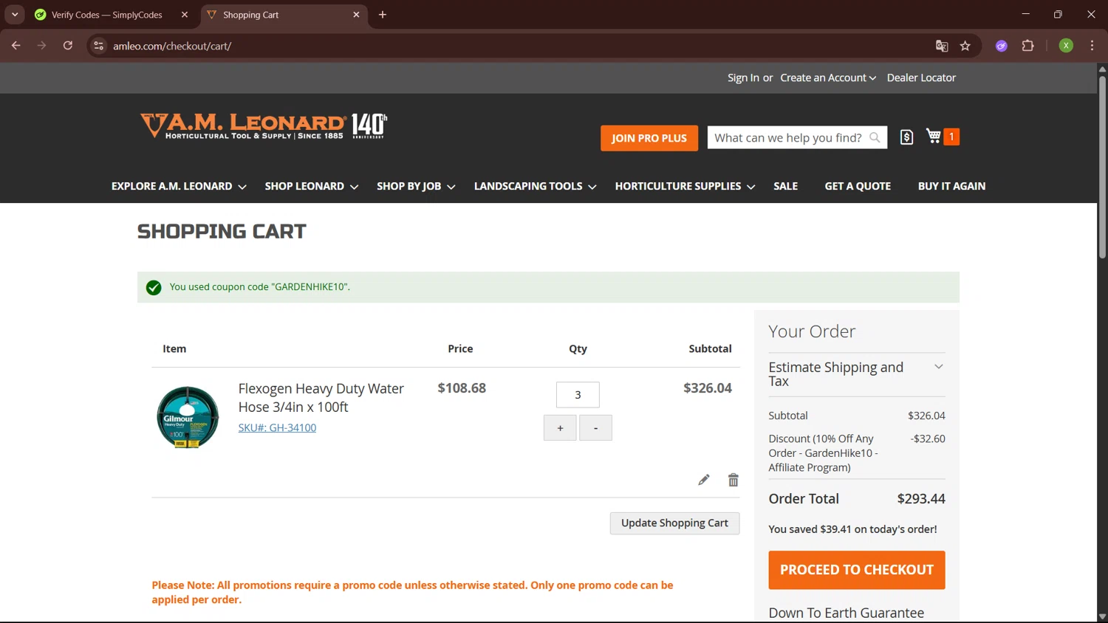Click the quantity input field
This screenshot has height=623, width=1108.
click(x=578, y=395)
